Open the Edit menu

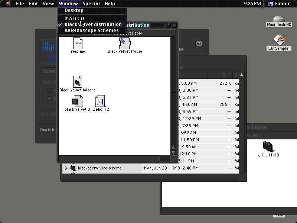coord(33,4)
